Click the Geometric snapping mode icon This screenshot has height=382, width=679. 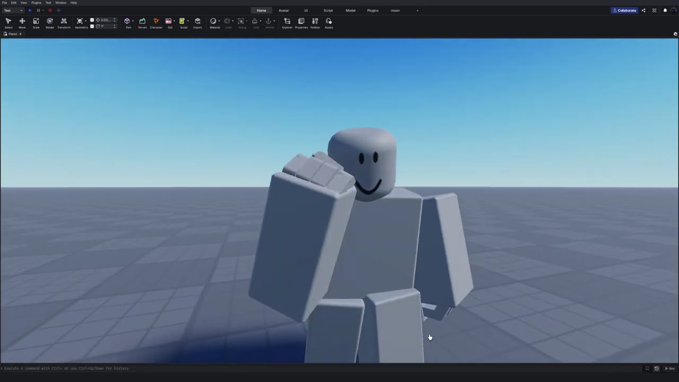tap(80, 21)
